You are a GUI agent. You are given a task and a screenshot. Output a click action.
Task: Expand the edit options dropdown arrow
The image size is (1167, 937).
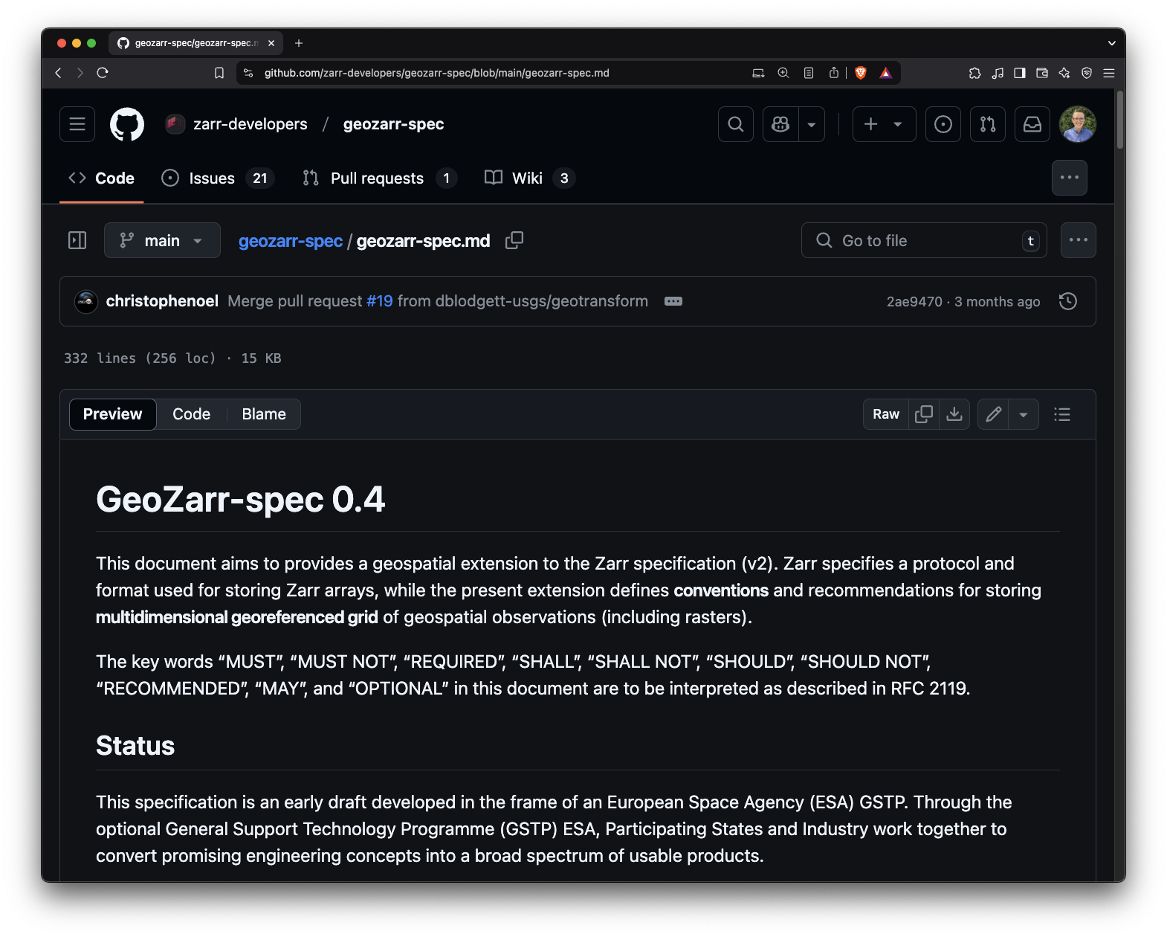tap(1024, 414)
